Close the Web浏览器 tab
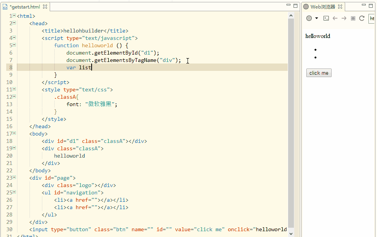 340,7
